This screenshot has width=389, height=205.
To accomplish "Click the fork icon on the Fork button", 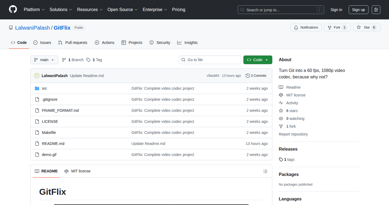I will tap(330, 27).
